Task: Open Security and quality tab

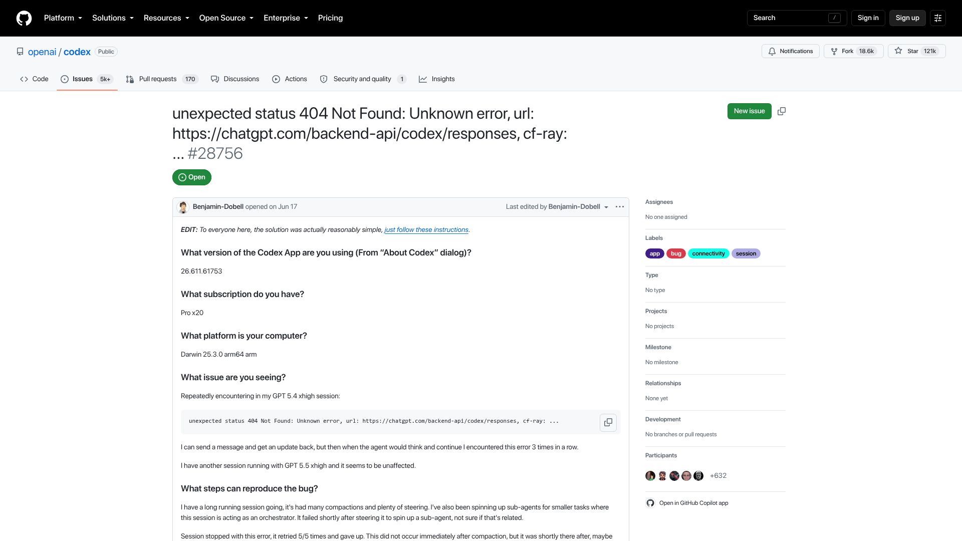Action: [x=363, y=79]
